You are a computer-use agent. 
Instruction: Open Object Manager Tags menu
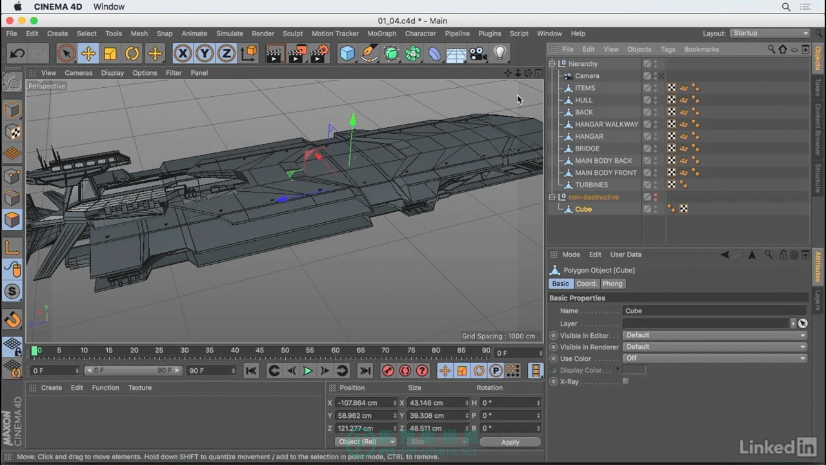(668, 49)
